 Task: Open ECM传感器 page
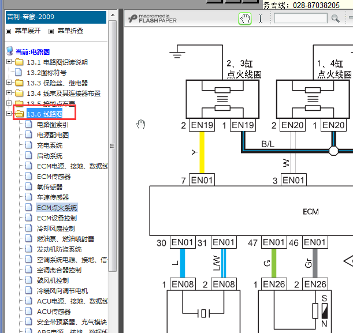54,177
